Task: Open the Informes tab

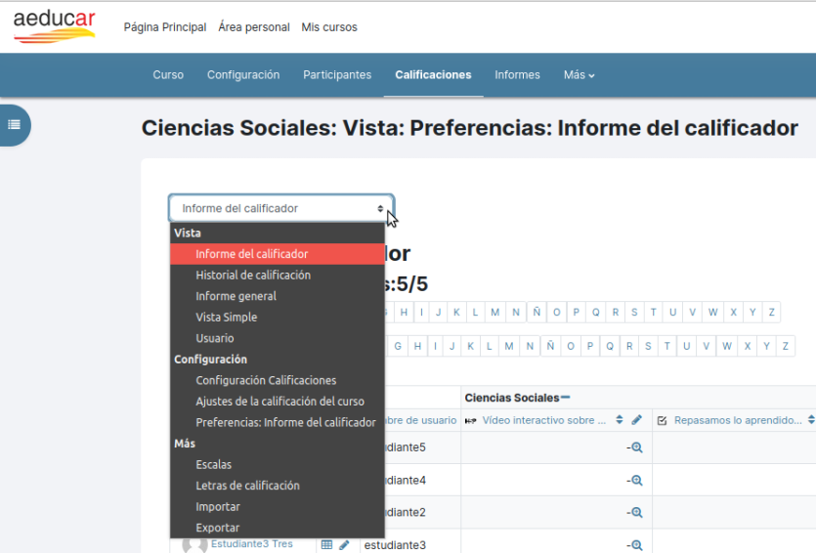Action: pos(517,75)
